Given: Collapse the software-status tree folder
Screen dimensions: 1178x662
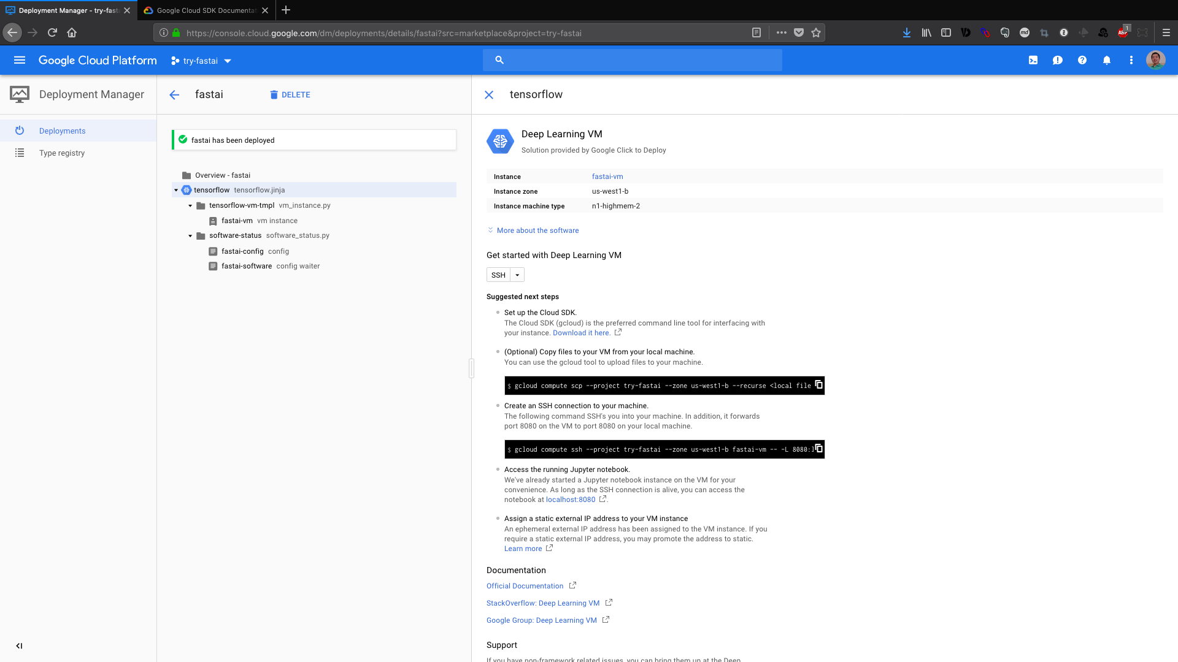Looking at the screenshot, I should click(x=190, y=236).
